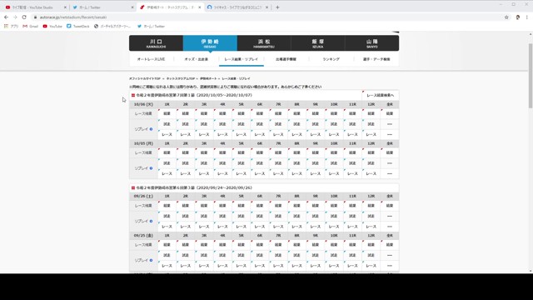Open a new browser tab
This screenshot has width=533, height=300.
click(x=277, y=7)
